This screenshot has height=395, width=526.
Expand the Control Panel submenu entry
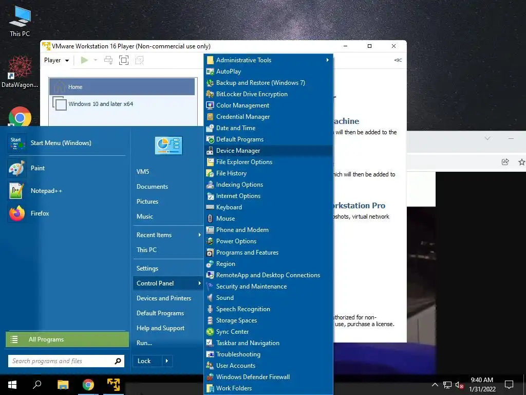[168, 283]
